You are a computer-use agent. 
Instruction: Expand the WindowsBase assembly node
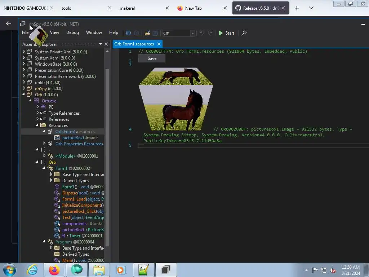pos(24,63)
